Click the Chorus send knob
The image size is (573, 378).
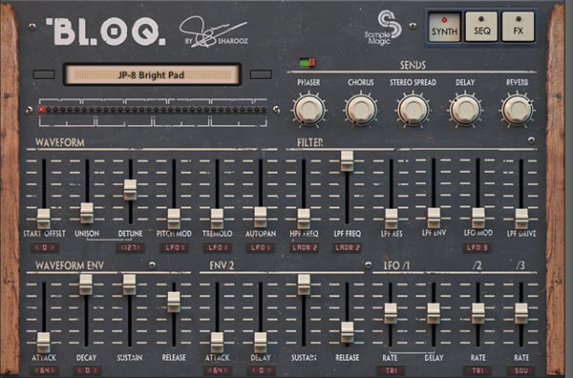[x=361, y=109]
